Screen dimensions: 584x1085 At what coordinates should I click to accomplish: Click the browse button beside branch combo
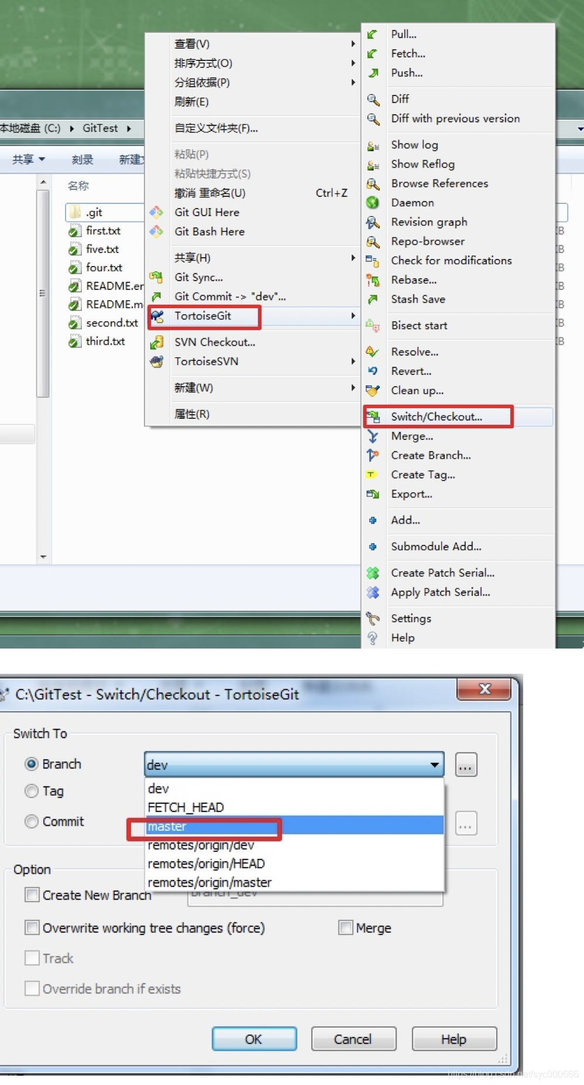coord(466,765)
